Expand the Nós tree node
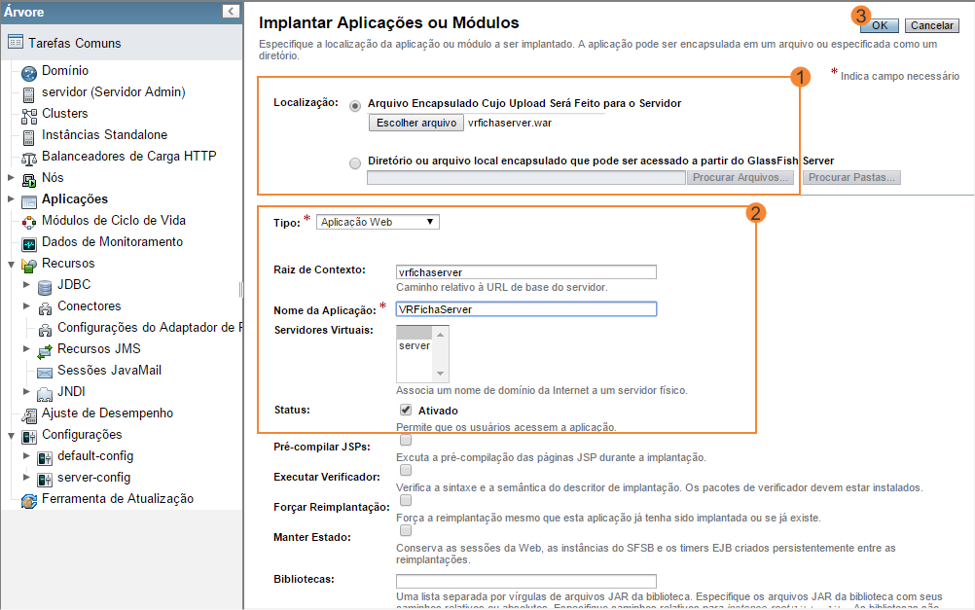The image size is (975, 610). [11, 178]
